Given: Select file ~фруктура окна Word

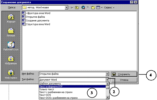Looking at the screenshot, I should 36,13.
